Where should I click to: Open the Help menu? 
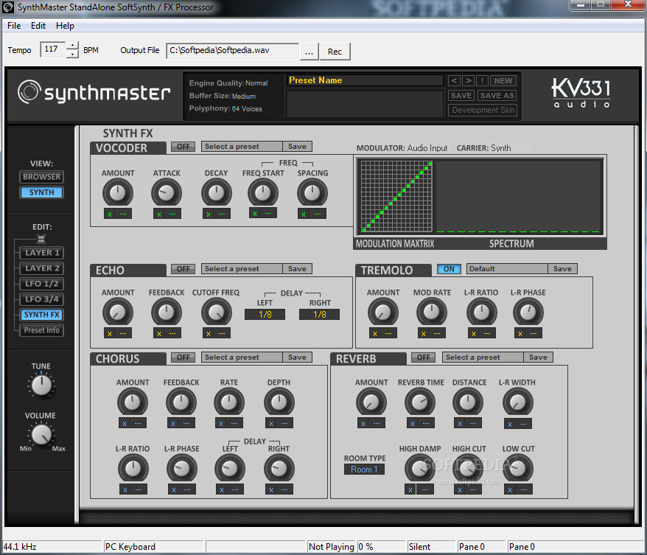pos(65,26)
